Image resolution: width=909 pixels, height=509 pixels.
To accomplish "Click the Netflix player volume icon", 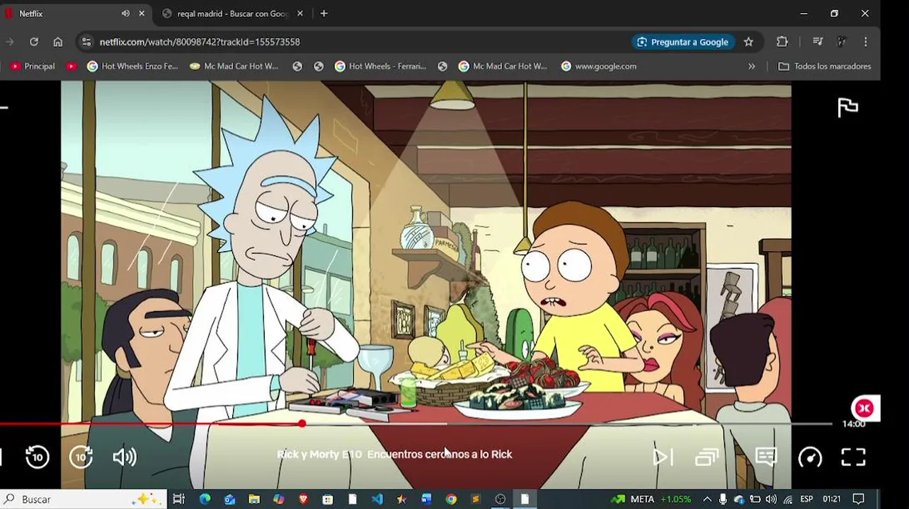I will click(x=125, y=457).
